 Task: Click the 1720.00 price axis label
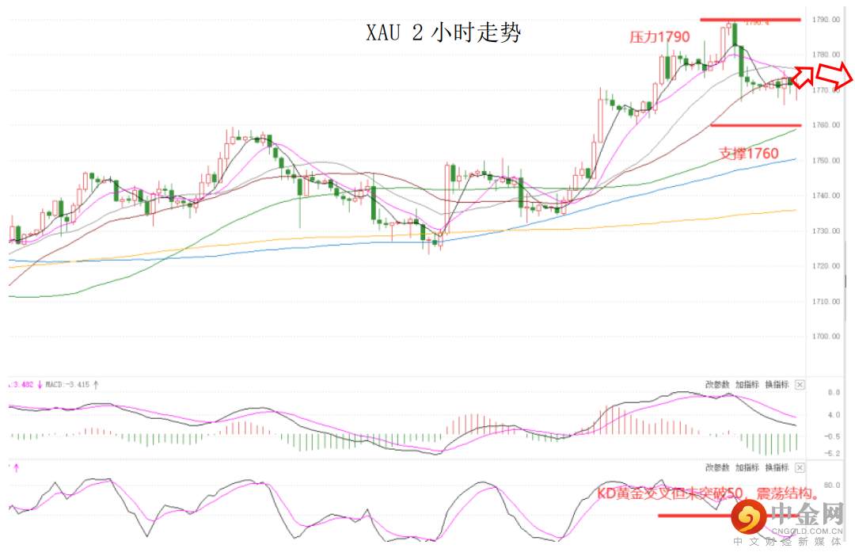826,265
